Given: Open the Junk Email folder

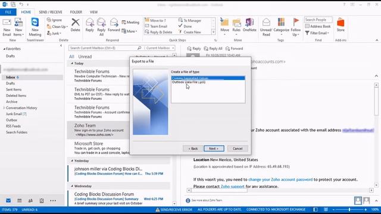Looking at the screenshot, I should pos(16,114).
